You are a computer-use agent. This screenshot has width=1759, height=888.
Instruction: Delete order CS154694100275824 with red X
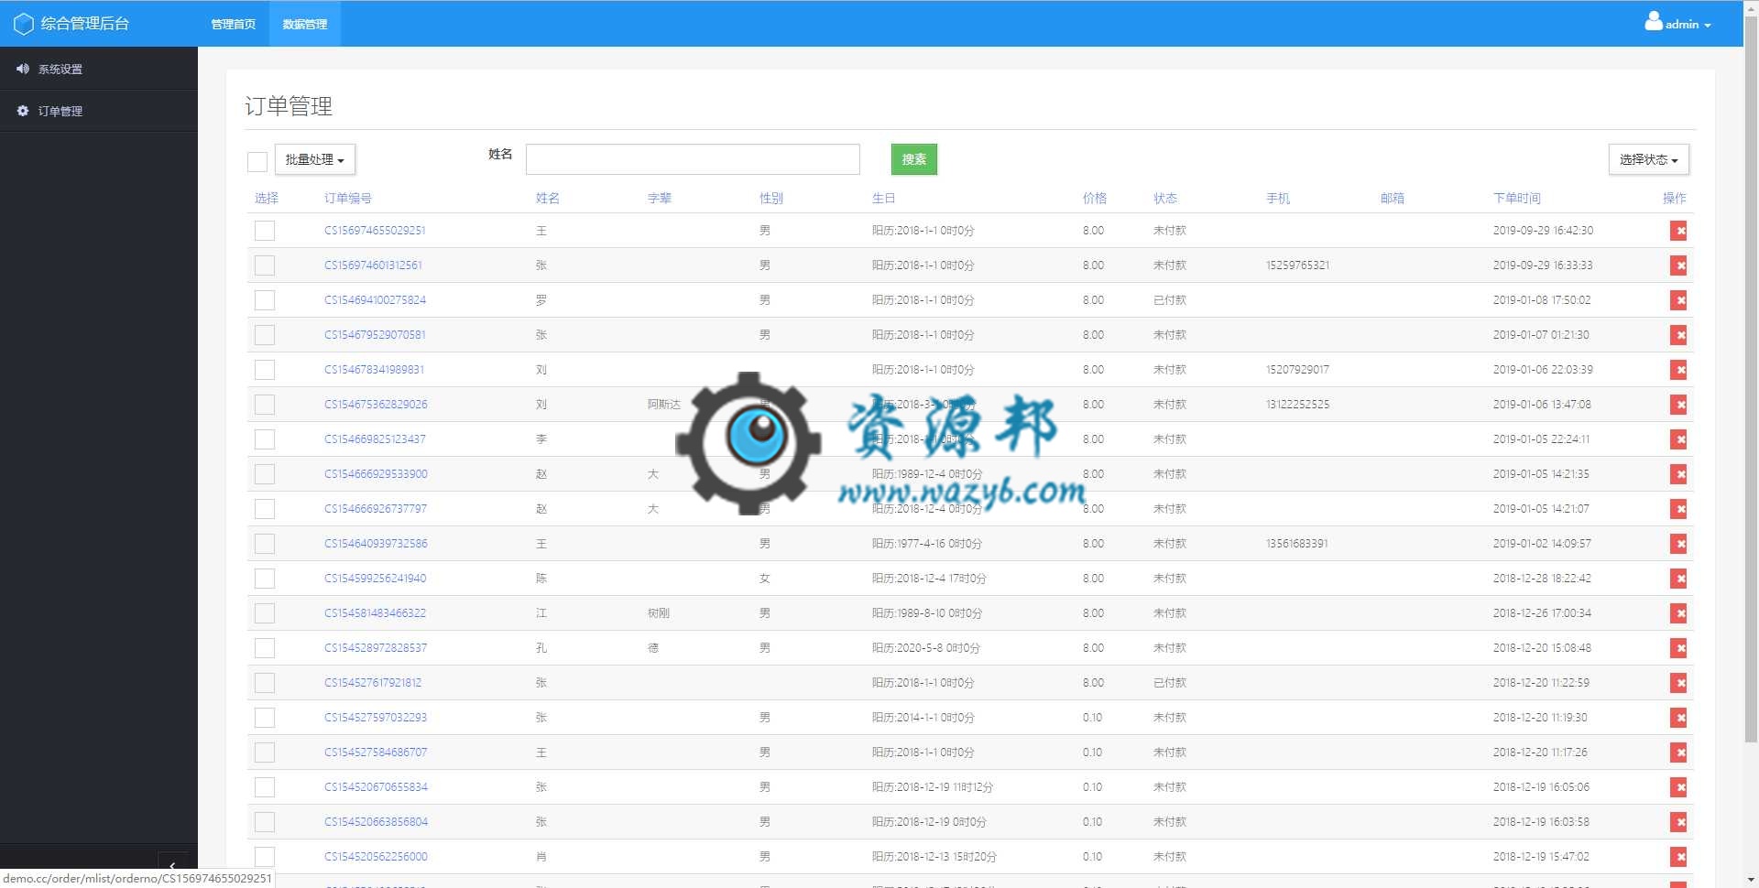coord(1678,300)
